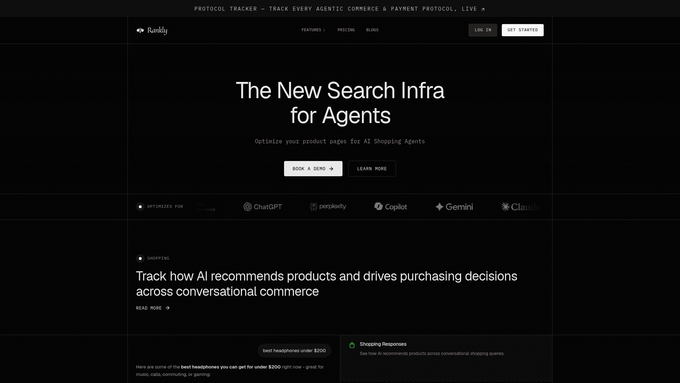Screen dimensions: 680x383
Task: Open the Blogs page
Action: (x=372, y=30)
